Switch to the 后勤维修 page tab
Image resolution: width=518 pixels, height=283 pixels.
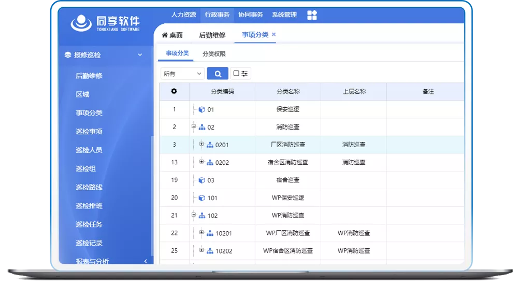click(212, 35)
